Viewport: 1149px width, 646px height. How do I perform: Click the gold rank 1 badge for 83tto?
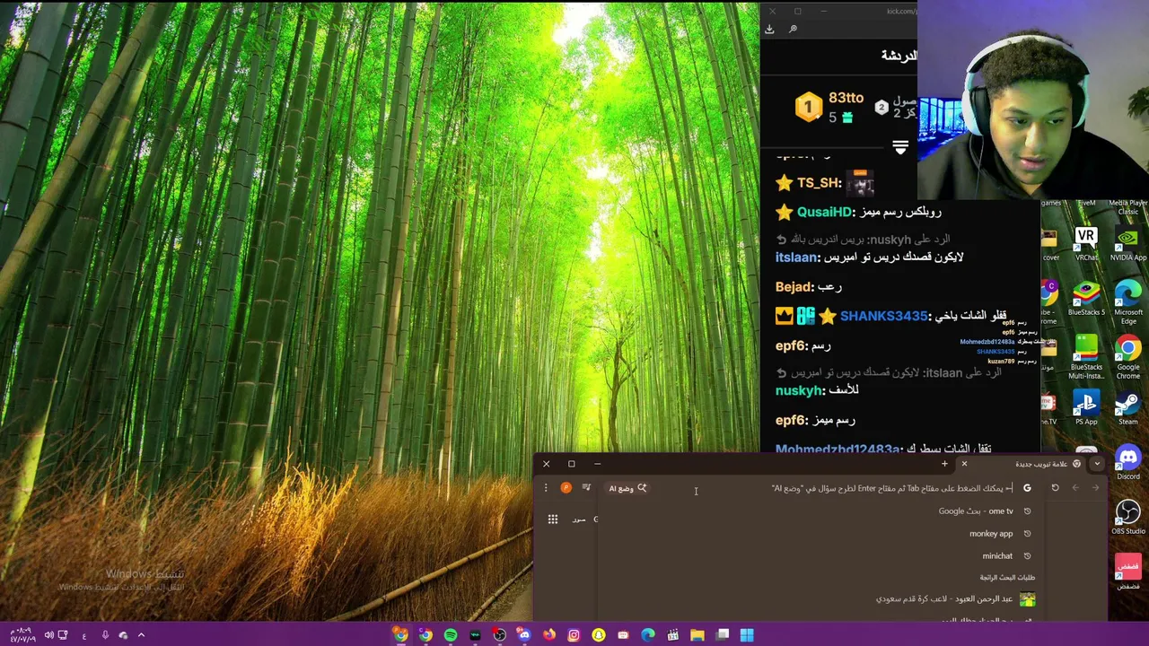808,107
